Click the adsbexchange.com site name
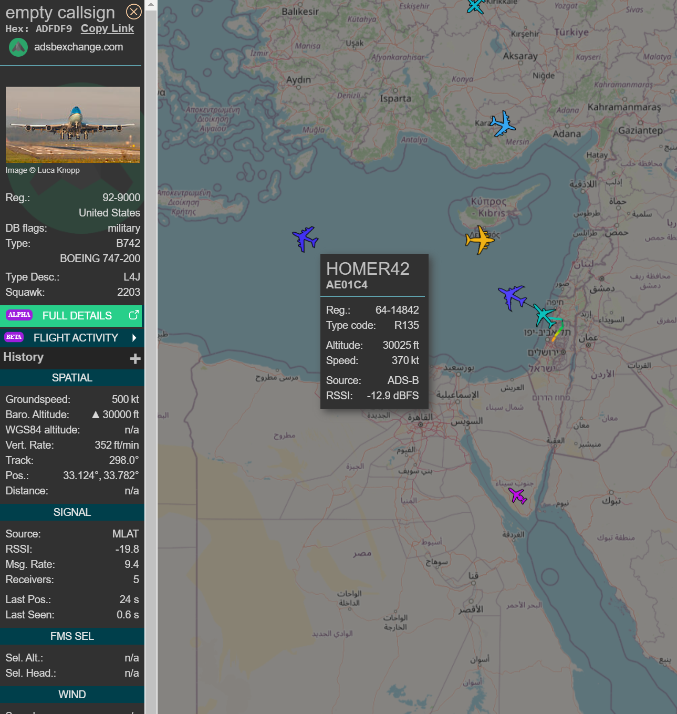Image resolution: width=677 pixels, height=714 pixels. 79,47
